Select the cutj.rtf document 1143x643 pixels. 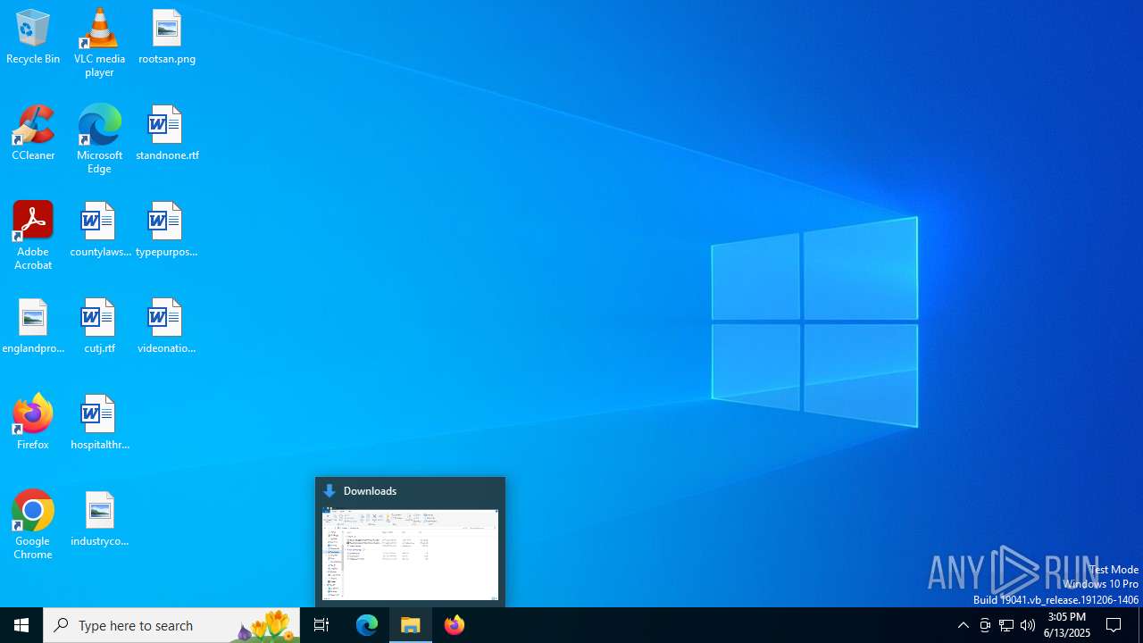tap(99, 326)
